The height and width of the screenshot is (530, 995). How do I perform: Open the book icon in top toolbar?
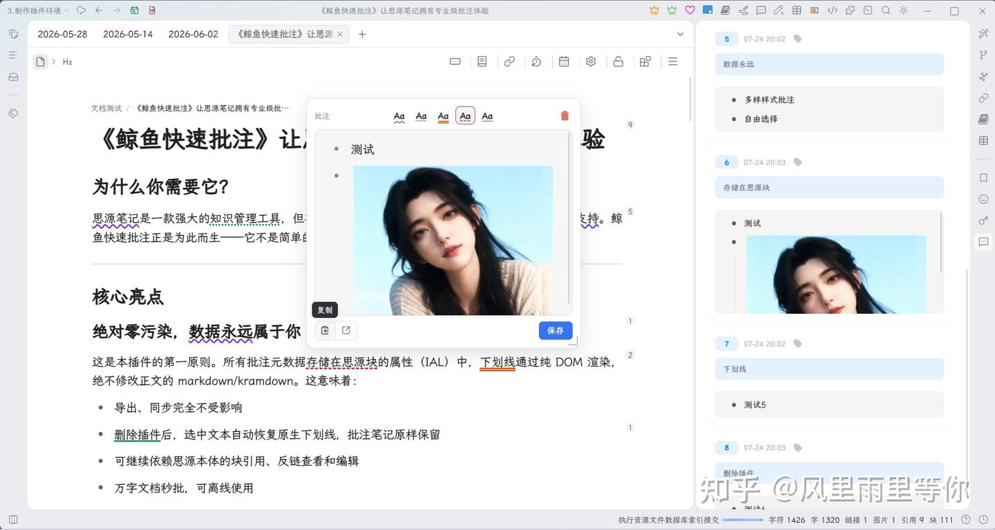coord(726,10)
